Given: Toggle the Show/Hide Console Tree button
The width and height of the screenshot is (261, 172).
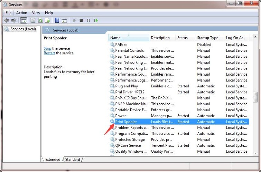Looking at the screenshot, I should click(24, 20).
